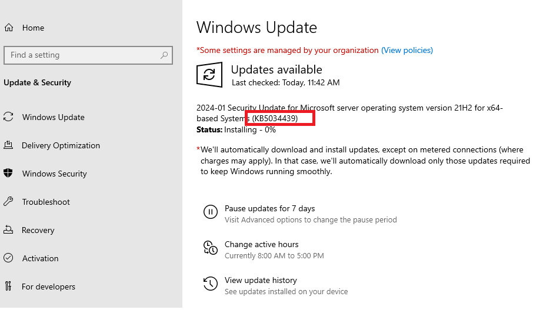Click the Activation checkmark circle icon
Image resolution: width=543 pixels, height=313 pixels.
coord(8,258)
